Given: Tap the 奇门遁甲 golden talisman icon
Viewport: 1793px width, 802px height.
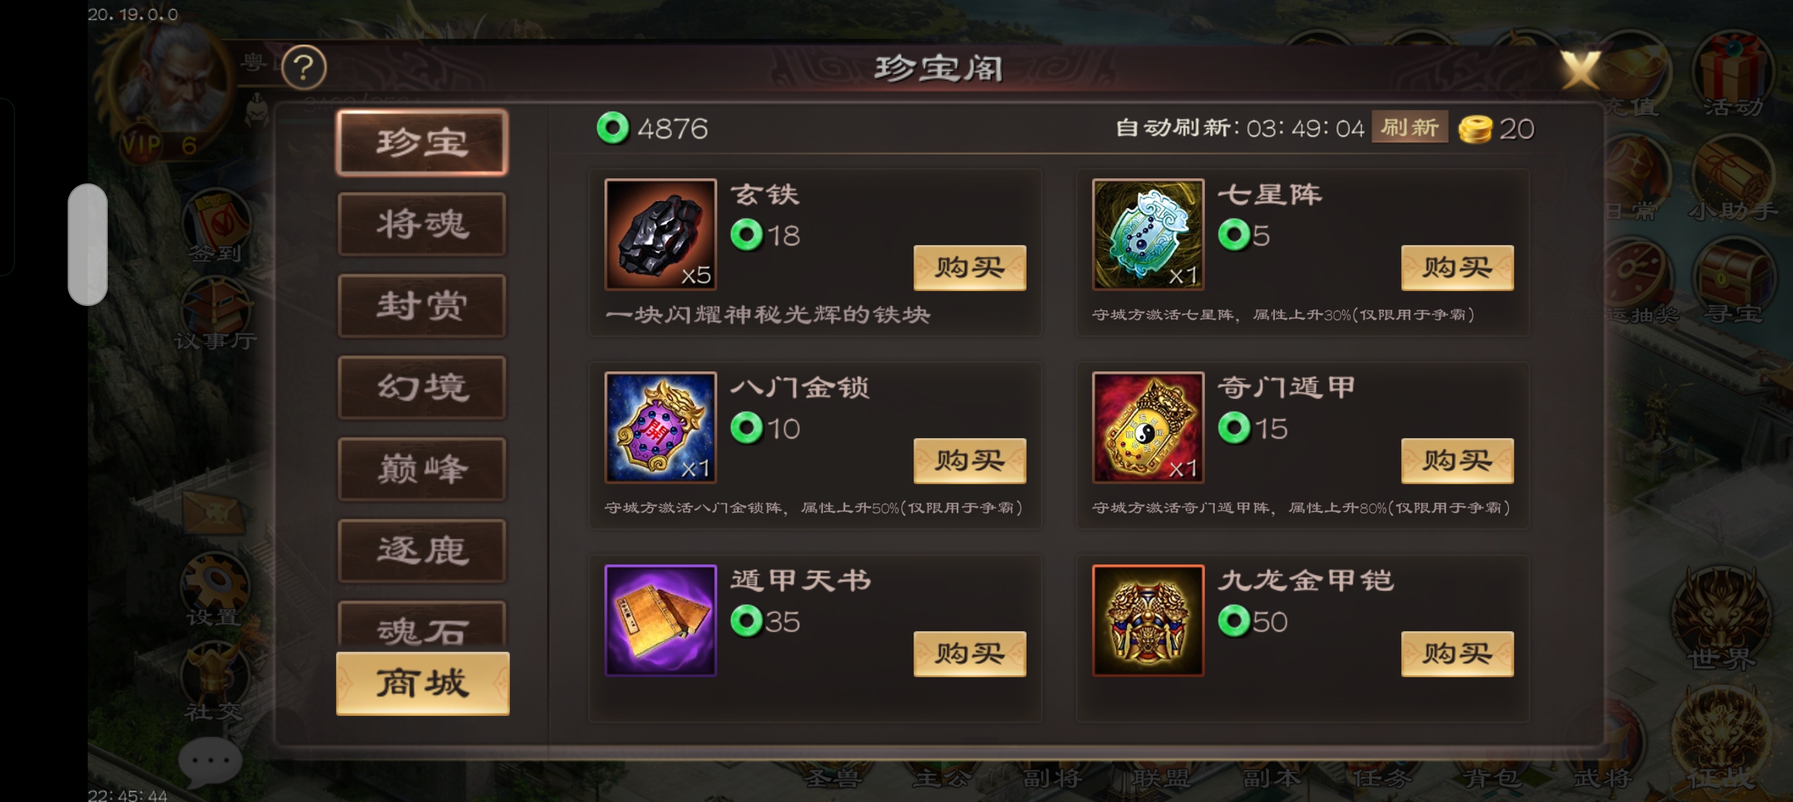Looking at the screenshot, I should (x=1148, y=427).
